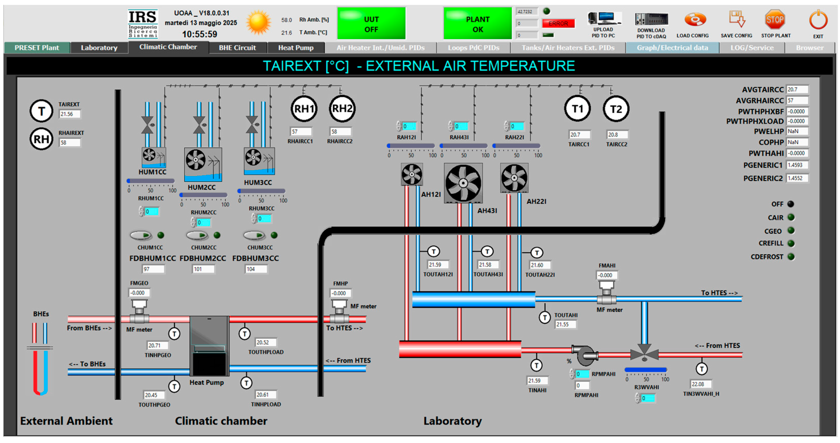The height and width of the screenshot is (443, 840).
Task: Click the R3WVAHI stepper arrows
Action: [637, 398]
